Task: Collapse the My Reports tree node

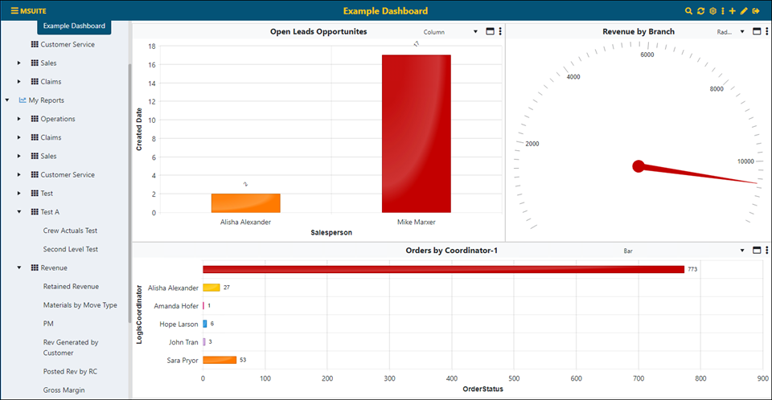Action: click(x=7, y=100)
